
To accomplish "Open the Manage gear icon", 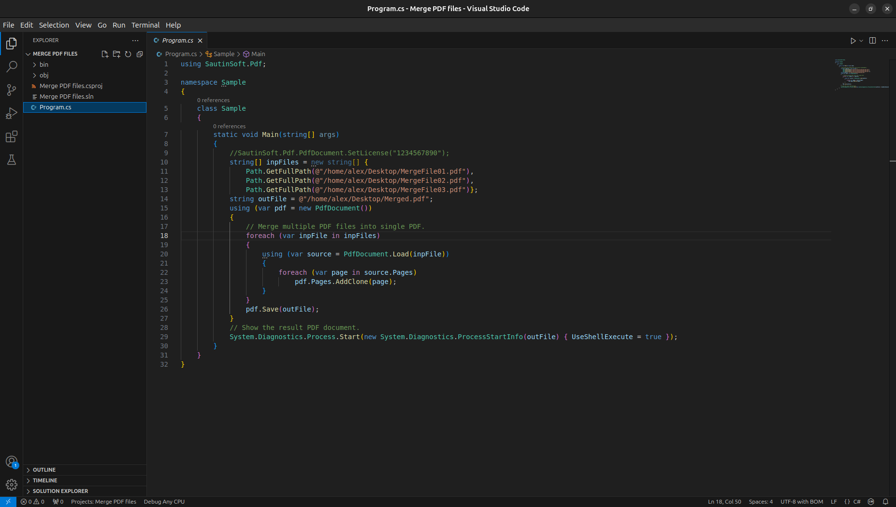I will point(12,485).
